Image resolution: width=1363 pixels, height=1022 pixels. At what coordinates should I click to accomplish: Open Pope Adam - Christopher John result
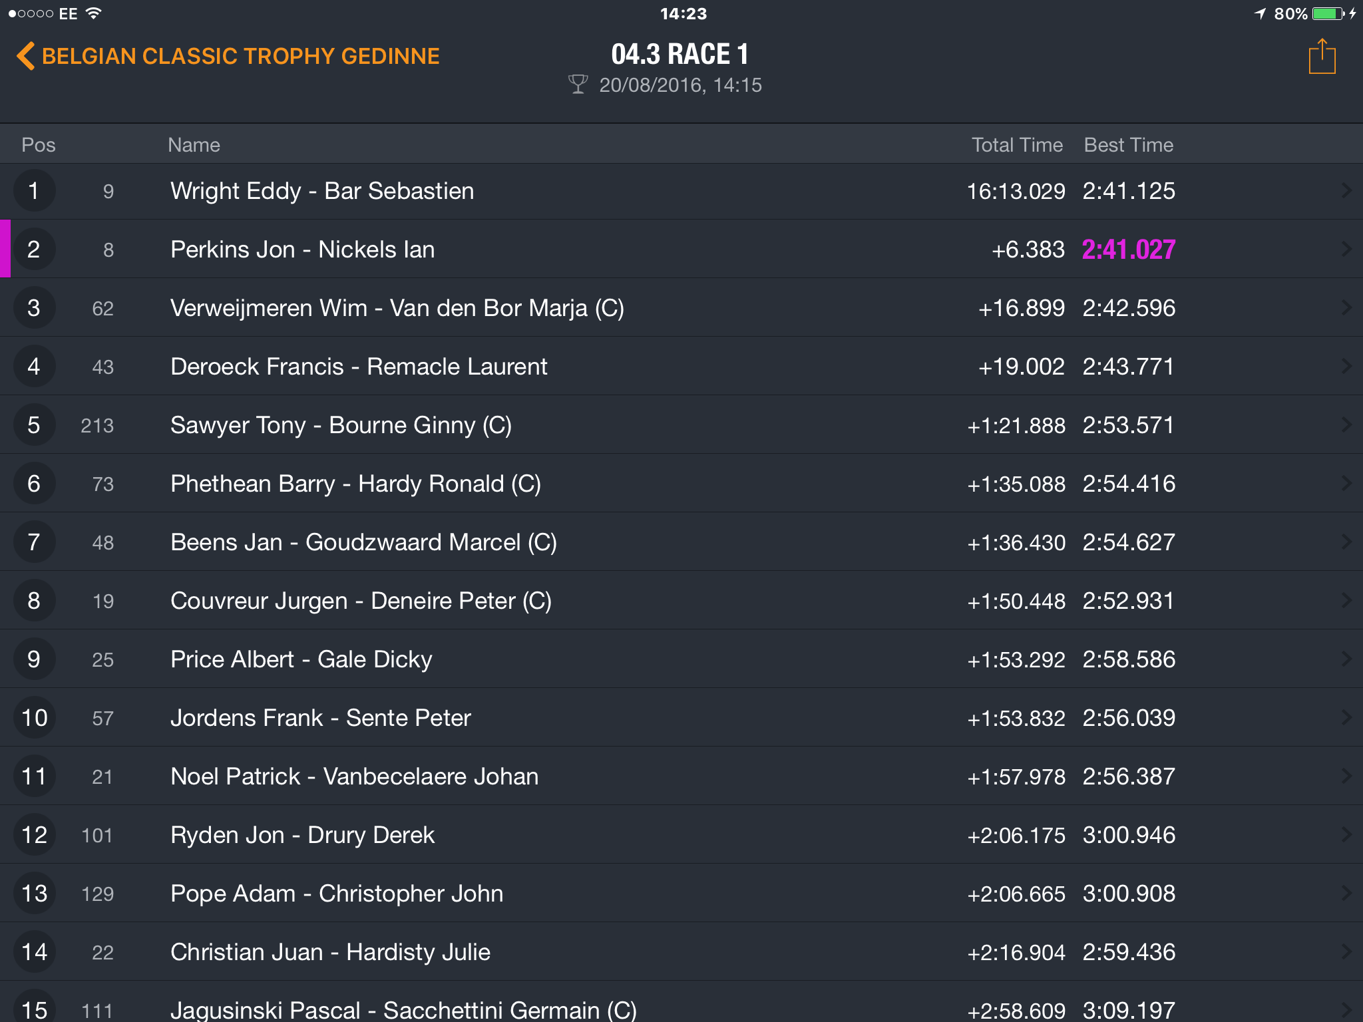tap(681, 893)
